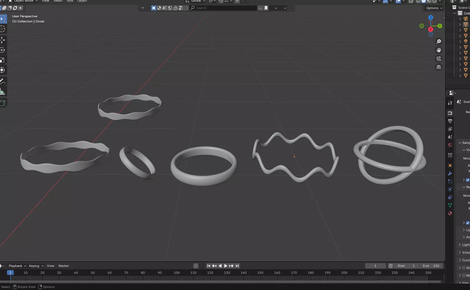The image size is (470, 290).
Task: Switch to rendered viewport shading
Action: coord(434,1)
